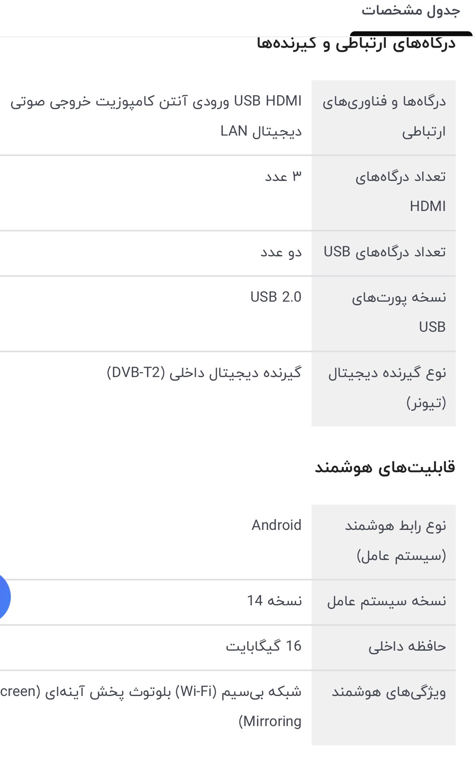Click the تعداد درگاه‌های HDMI label cell

point(384,192)
